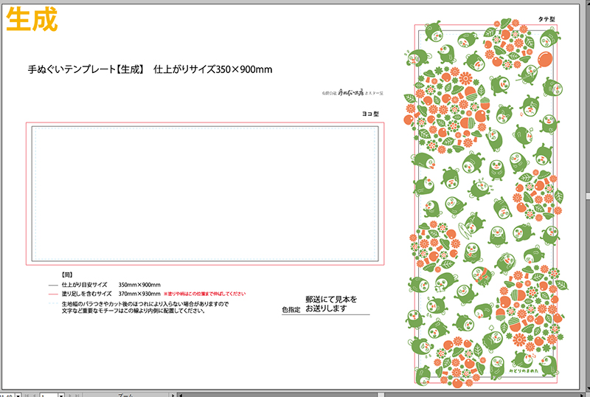
Task: Click the previous artboard arrow in status bar
Action: pos(34,394)
